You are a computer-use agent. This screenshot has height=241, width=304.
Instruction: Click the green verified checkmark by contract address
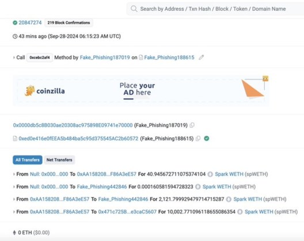coord(207,138)
